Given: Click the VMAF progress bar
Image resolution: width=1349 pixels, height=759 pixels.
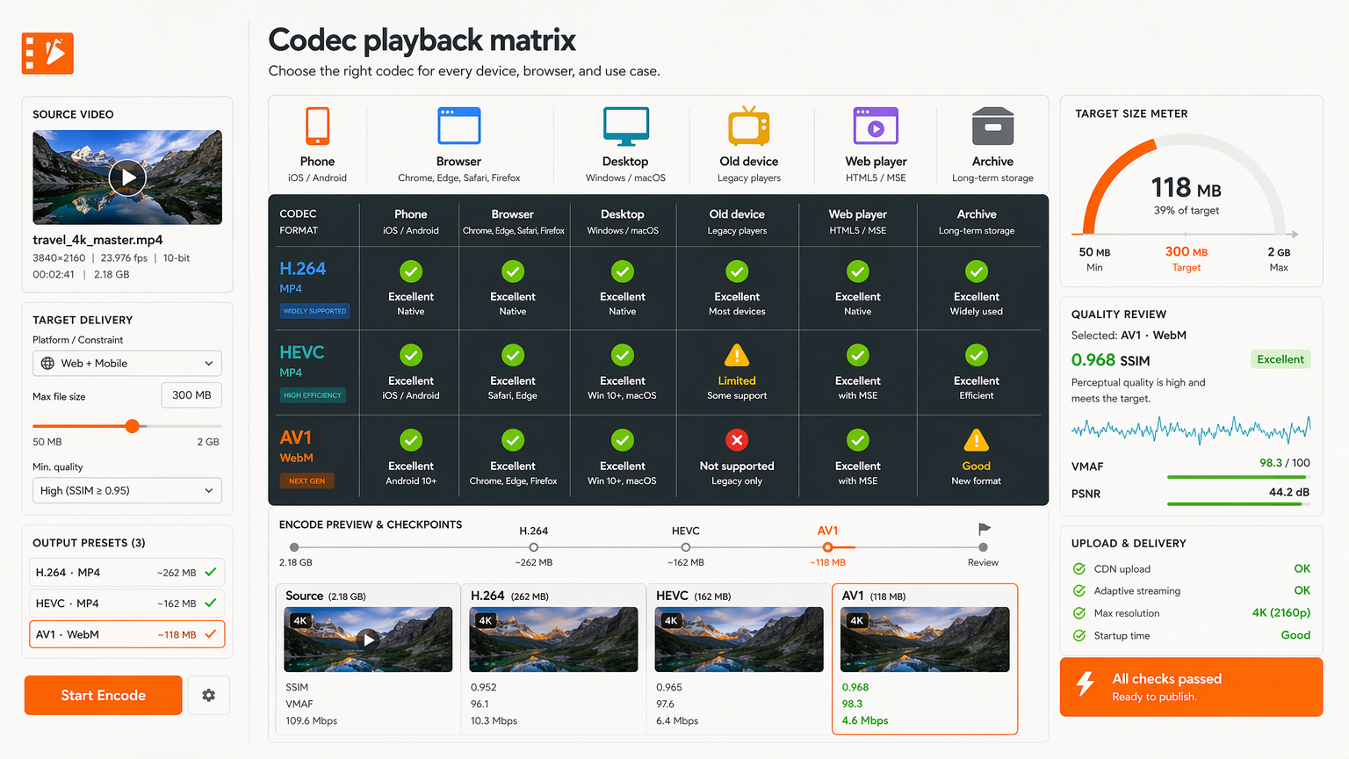Looking at the screenshot, I should [x=1238, y=477].
